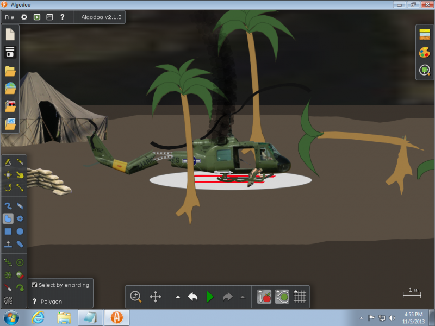This screenshot has width=435, height=326.
Task: Open the options gear menu
Action: (24, 17)
